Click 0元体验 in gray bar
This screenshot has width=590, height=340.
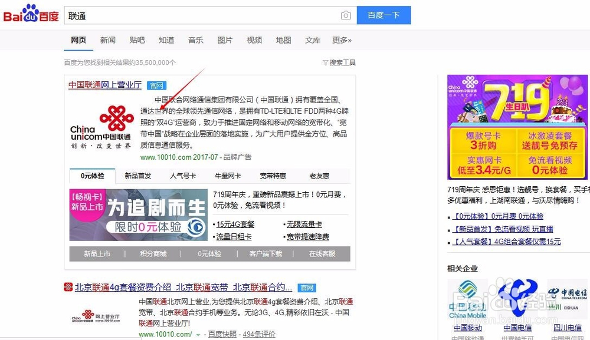(x=209, y=254)
